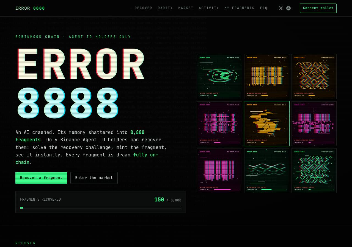Open the My Fragments nav item
Viewport: 352px width, 247px height.
coord(240,8)
